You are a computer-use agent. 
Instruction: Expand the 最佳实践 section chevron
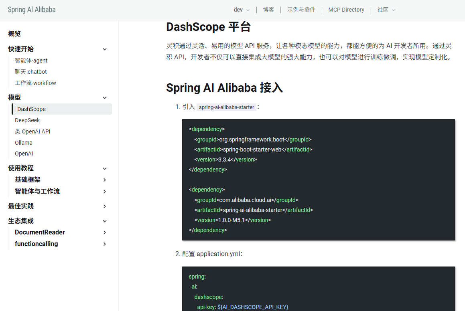(x=105, y=206)
